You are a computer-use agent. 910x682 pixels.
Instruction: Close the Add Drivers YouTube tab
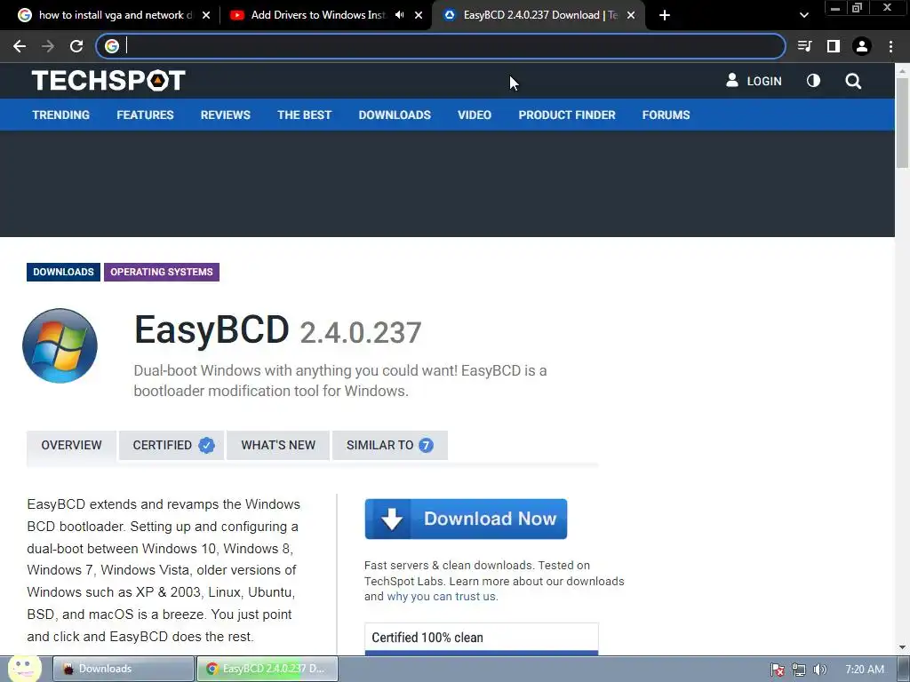click(x=419, y=15)
